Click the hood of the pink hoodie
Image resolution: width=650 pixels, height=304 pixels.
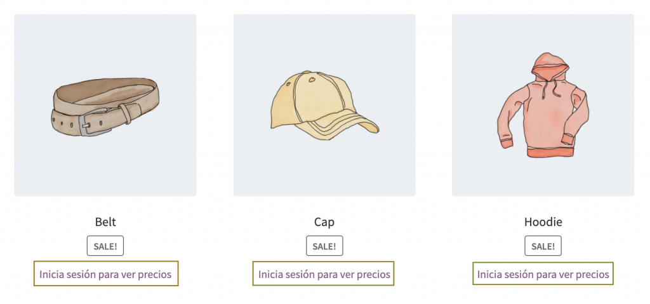point(547,67)
